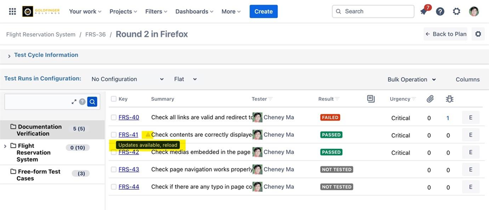This screenshot has width=489, height=210.
Task: Select the FRS-43 row checkbox
Action: coord(113,169)
